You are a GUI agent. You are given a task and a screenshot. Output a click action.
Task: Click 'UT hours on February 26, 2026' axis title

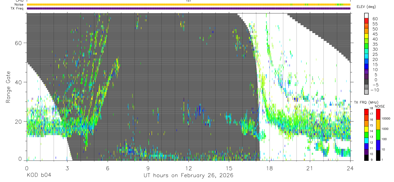pyautogui.click(x=188, y=176)
